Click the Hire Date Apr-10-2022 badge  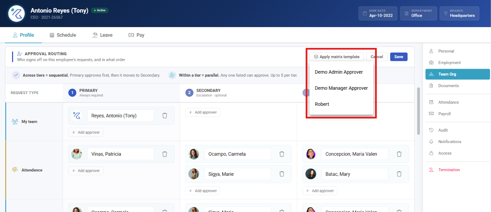click(378, 13)
